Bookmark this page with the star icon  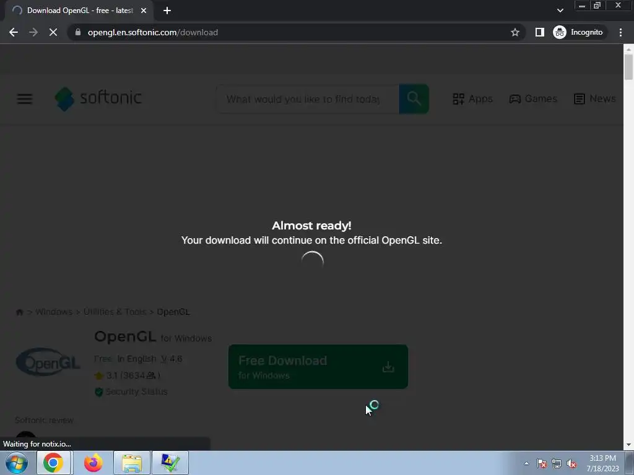click(515, 32)
